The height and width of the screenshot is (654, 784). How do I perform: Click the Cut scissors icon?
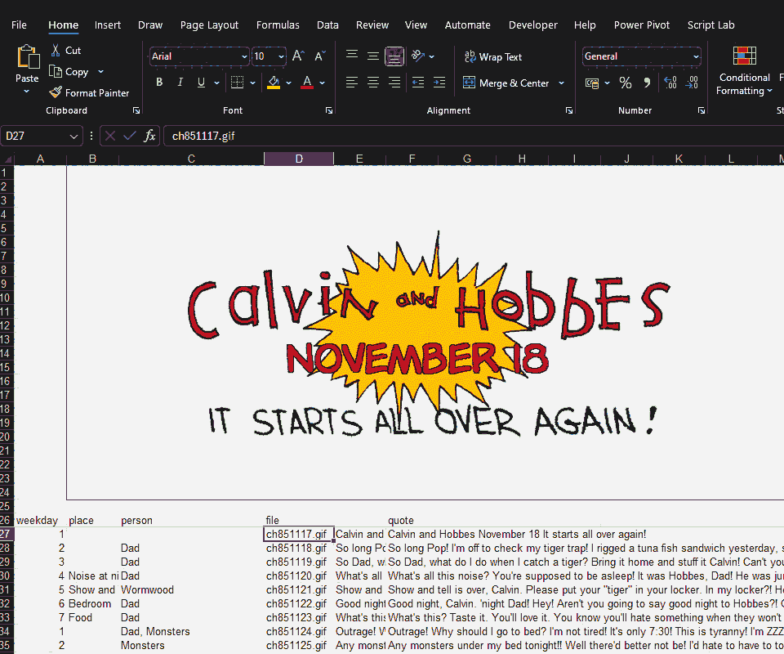click(x=56, y=51)
